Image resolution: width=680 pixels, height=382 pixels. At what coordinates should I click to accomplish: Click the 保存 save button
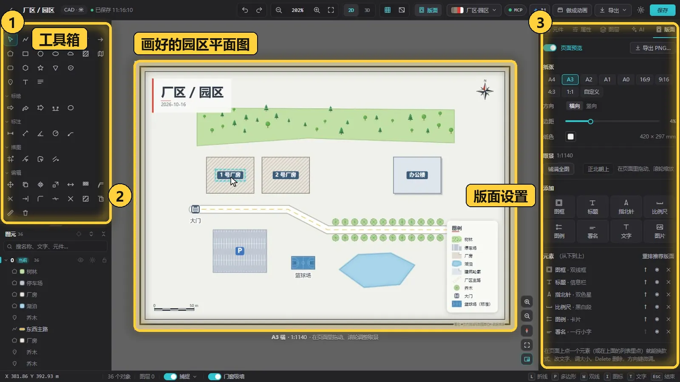coord(663,10)
